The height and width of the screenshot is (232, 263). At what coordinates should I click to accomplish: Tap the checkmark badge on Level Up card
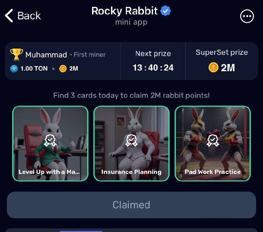coord(50,140)
